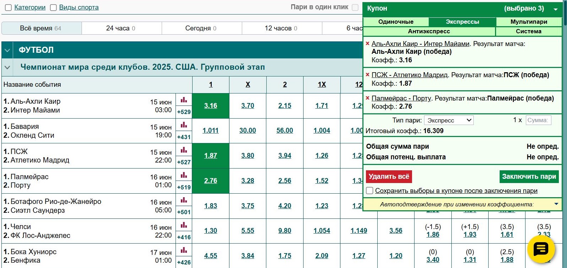
Task: Select total (2.5) odds 1.88 Бока row
Action: [x=507, y=260]
